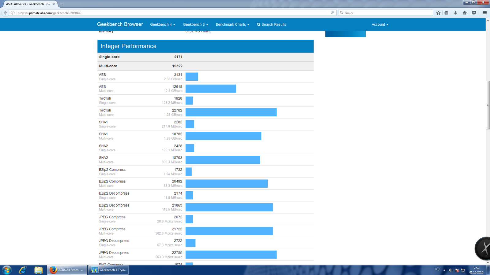Open the Benchmark Charts dropdown
This screenshot has height=275, width=490.
pyautogui.click(x=232, y=24)
